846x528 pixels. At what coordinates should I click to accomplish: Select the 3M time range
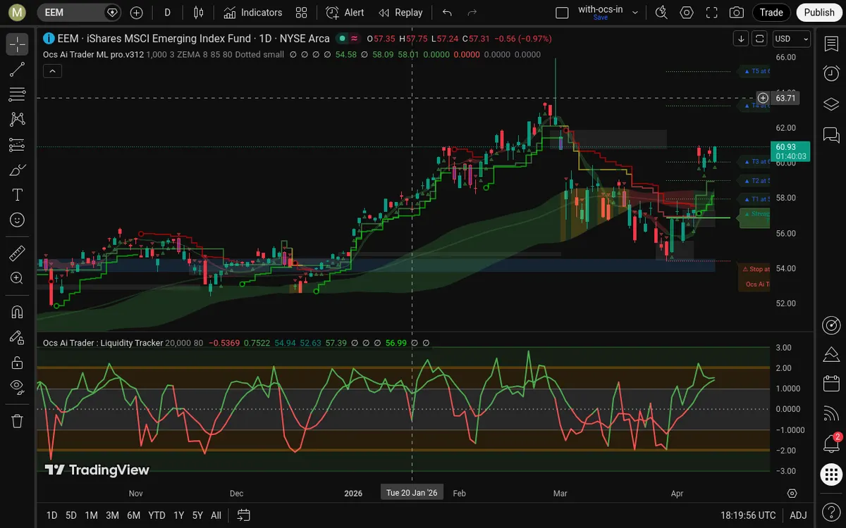(x=112, y=515)
